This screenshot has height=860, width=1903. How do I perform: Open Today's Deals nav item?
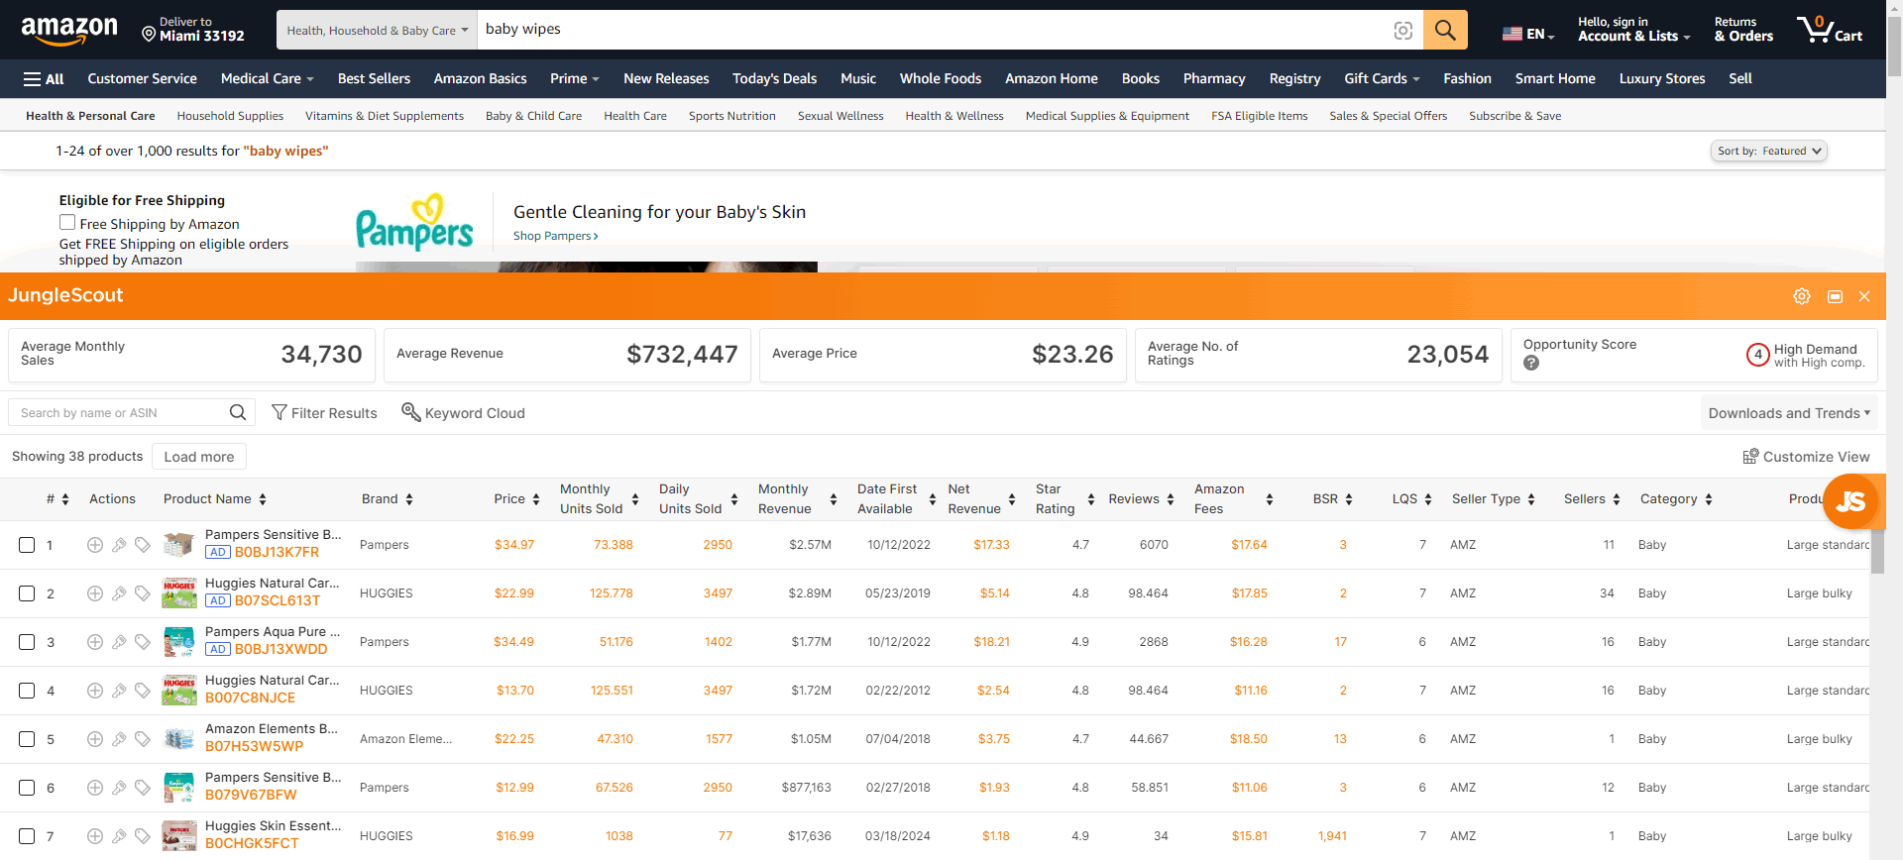(774, 79)
